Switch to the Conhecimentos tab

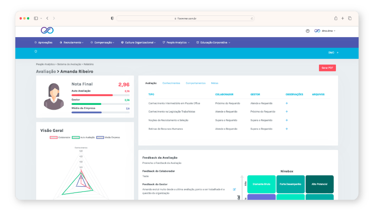click(171, 83)
